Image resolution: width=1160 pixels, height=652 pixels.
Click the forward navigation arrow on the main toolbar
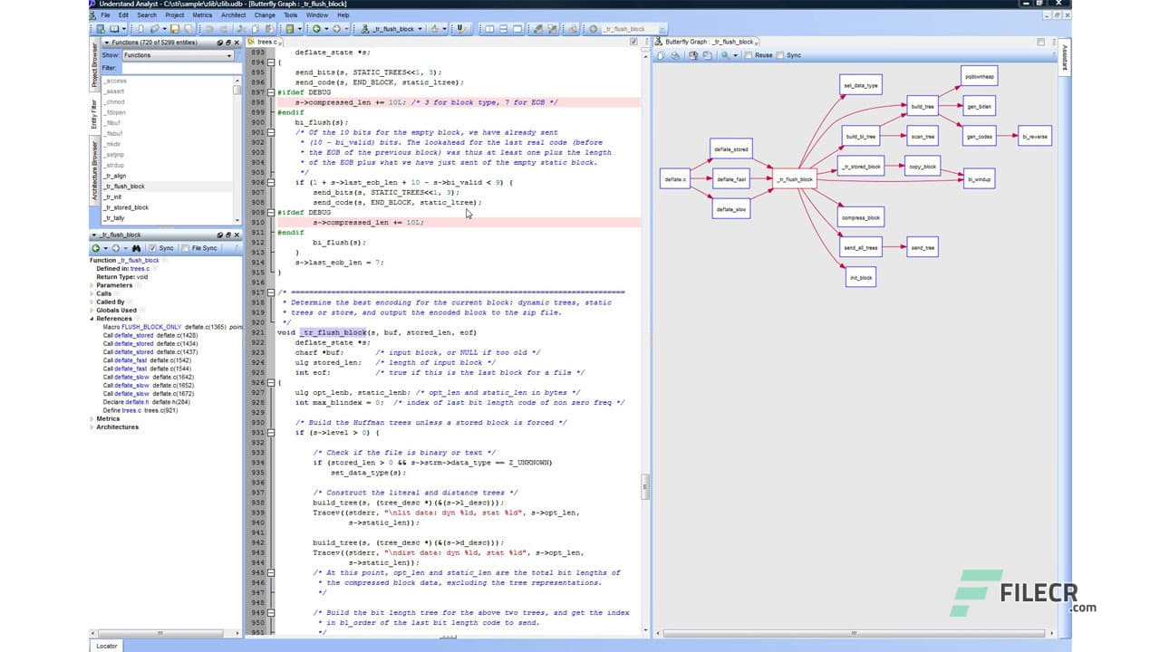pos(337,29)
